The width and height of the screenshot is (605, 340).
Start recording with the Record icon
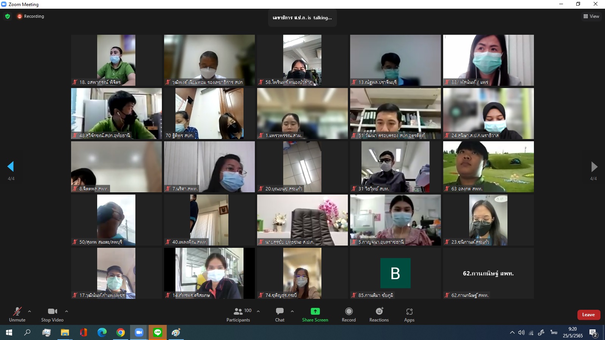pos(349,311)
